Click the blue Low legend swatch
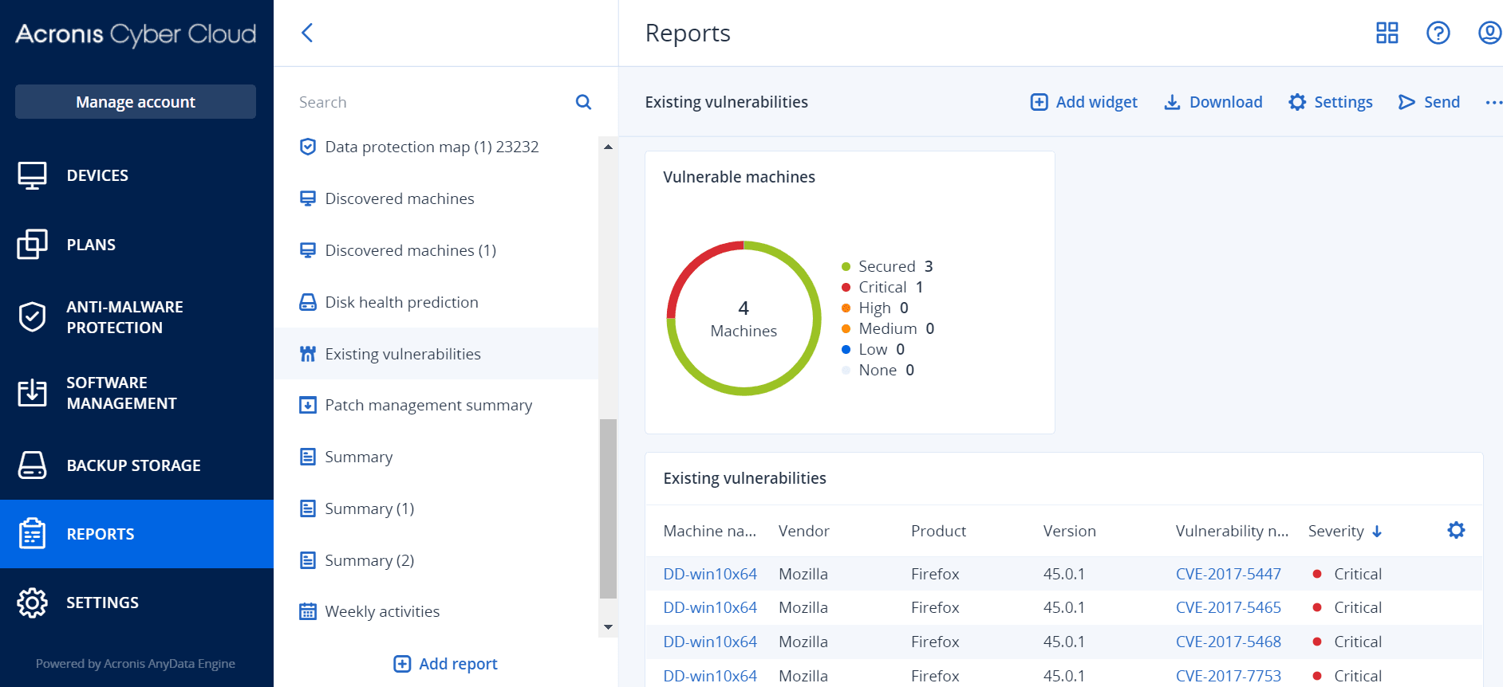 846,349
